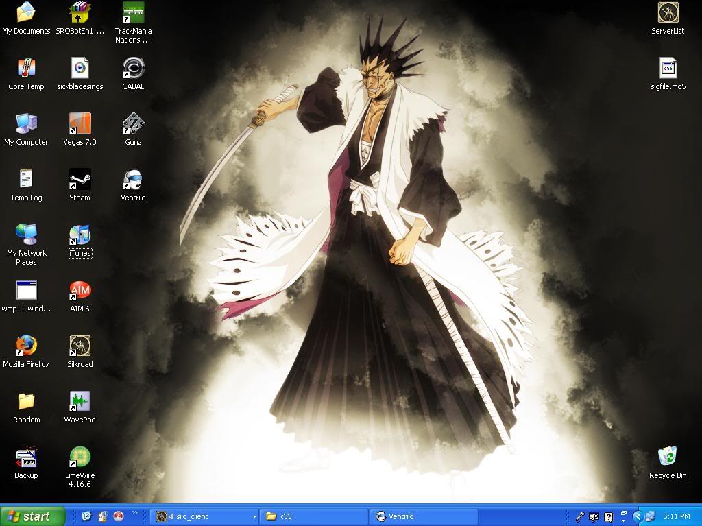Expand hidden system tray icons
The image size is (702, 526).
click(638, 516)
